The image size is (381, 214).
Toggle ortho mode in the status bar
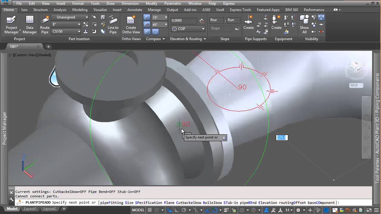point(177,210)
